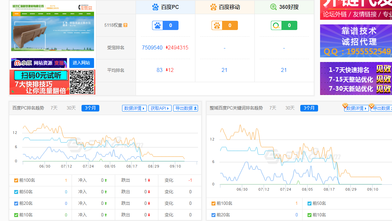Click the 5118 weight question mark icon
392x221 pixels.
click(125, 25)
